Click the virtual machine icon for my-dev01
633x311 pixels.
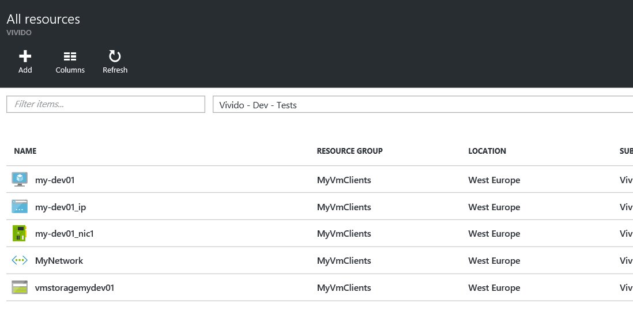coord(20,180)
